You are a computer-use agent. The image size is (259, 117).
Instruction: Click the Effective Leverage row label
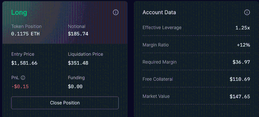(162, 27)
